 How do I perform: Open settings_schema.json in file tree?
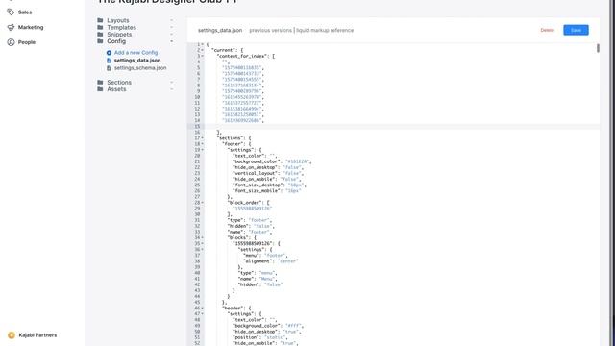(x=140, y=68)
